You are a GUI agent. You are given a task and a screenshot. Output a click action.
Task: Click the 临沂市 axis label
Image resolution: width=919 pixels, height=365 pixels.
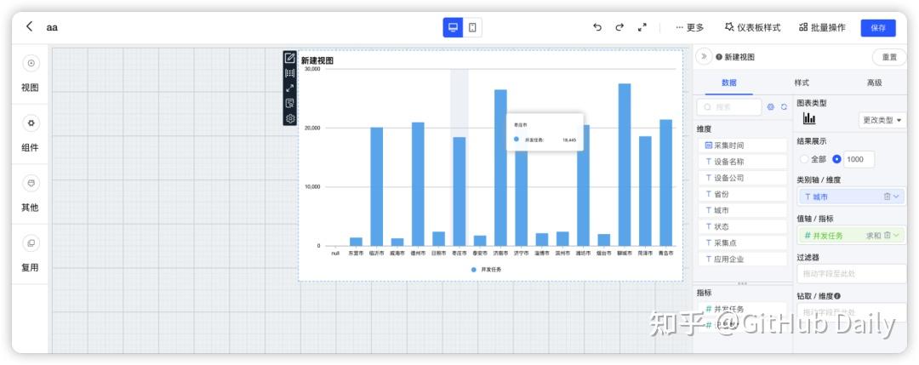coord(376,253)
